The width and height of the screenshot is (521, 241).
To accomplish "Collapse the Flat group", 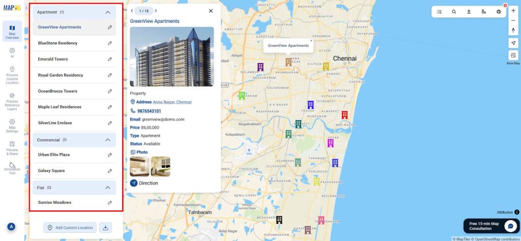I will [107, 188].
